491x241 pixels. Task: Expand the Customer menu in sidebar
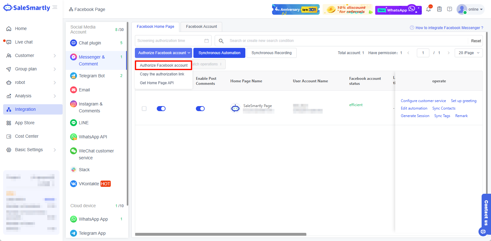31,55
